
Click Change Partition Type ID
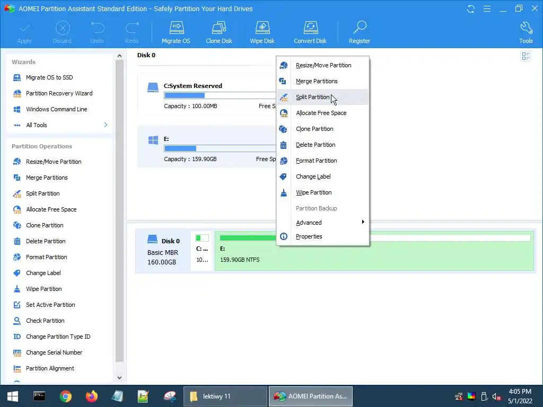(x=59, y=337)
